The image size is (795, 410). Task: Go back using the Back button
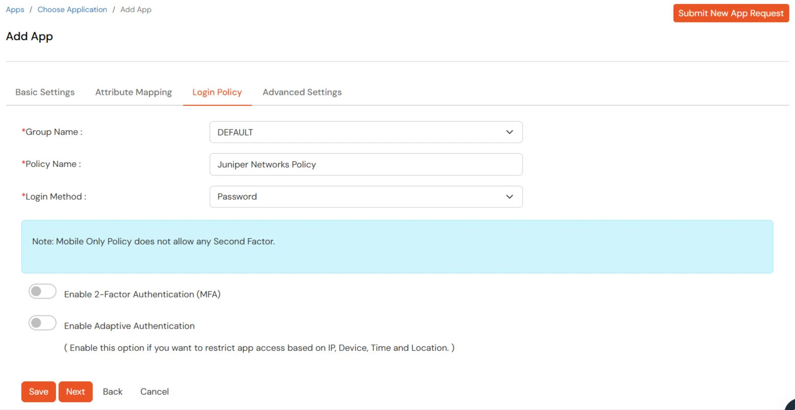tap(112, 392)
